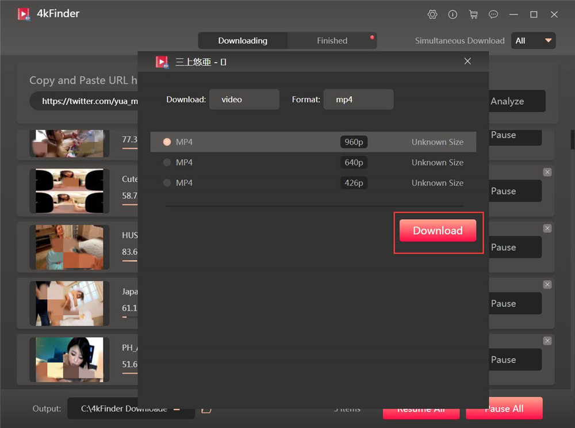Open the Download type selector showing video
Screen dimensions: 575x428
(244, 99)
